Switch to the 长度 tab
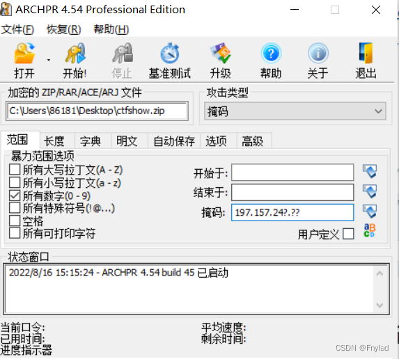Viewport: 399px width, 359px height. point(57,141)
